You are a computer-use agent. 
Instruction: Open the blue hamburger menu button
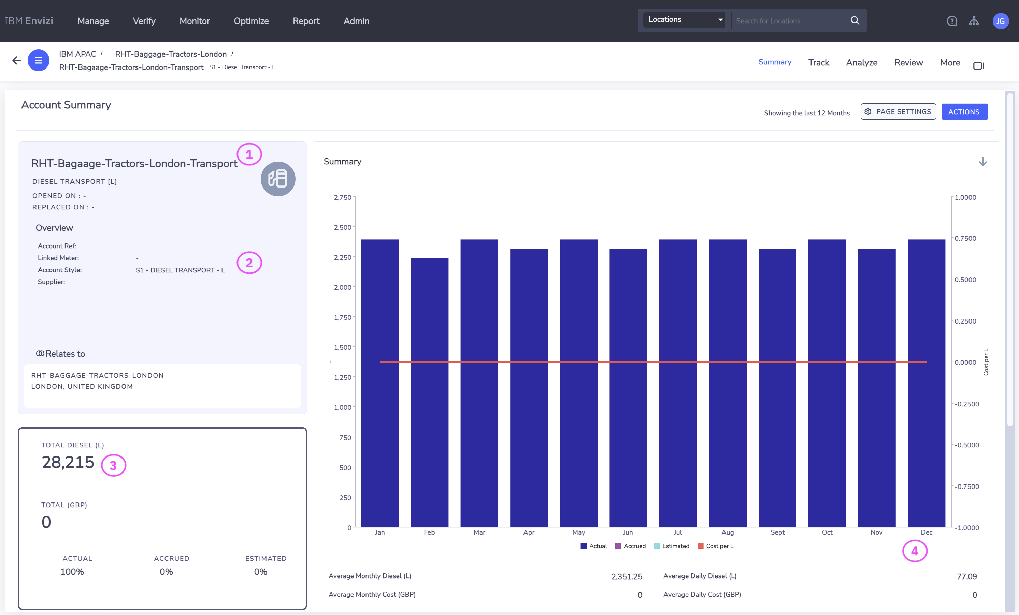click(39, 61)
